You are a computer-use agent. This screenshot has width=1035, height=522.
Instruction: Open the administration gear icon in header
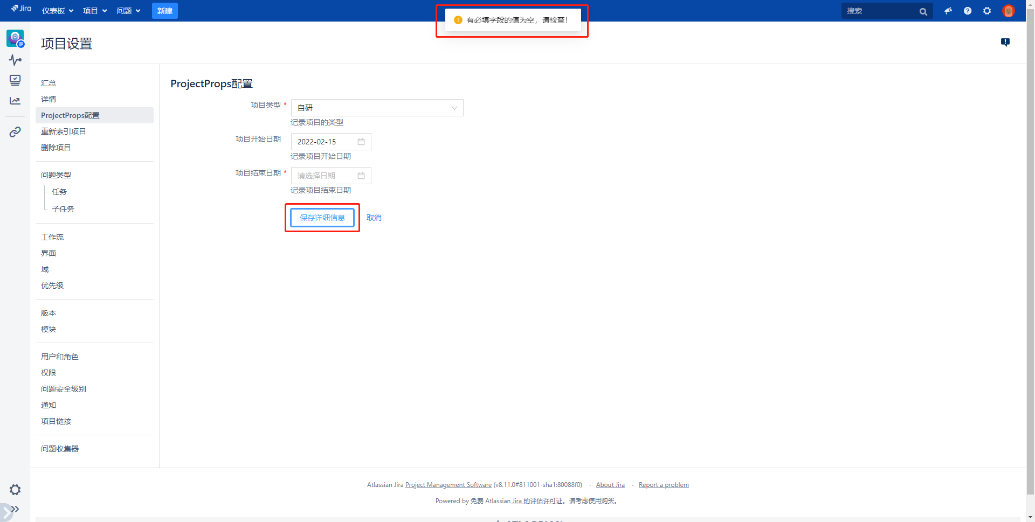987,11
